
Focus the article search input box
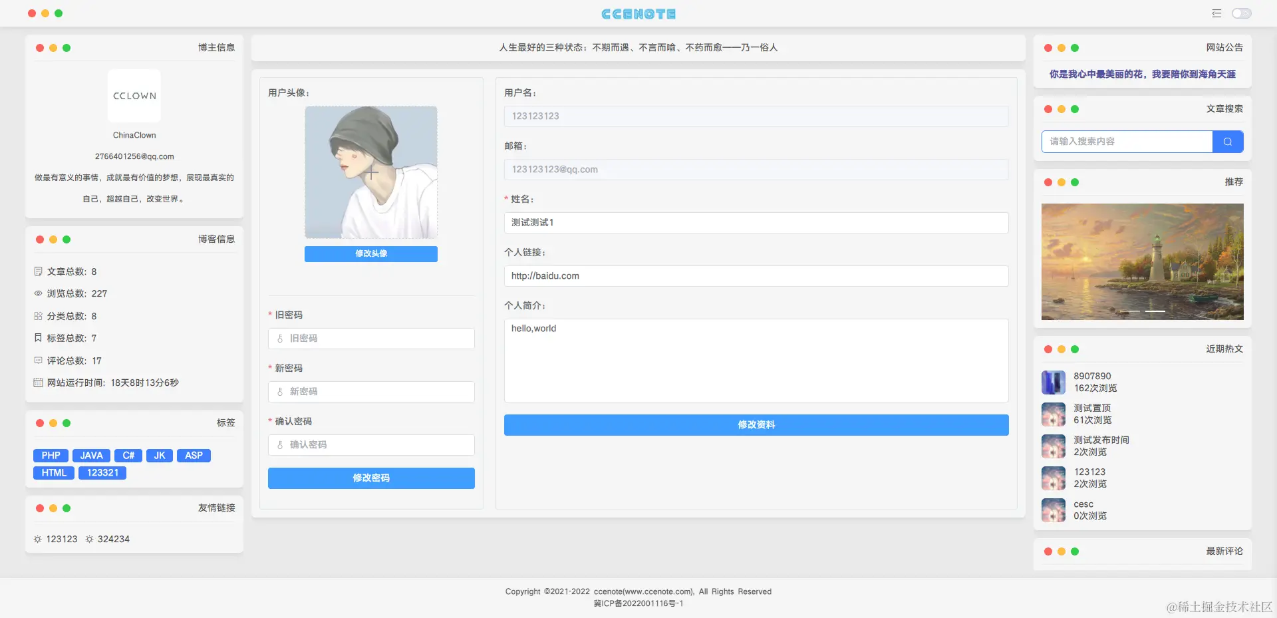tap(1127, 142)
